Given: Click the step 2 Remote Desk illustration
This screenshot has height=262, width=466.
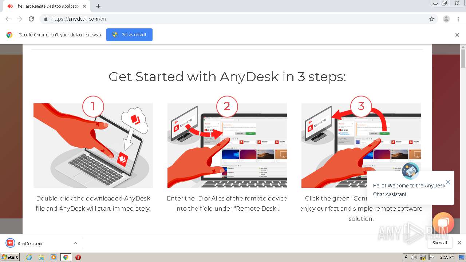Looking at the screenshot, I should pyautogui.click(x=227, y=145).
